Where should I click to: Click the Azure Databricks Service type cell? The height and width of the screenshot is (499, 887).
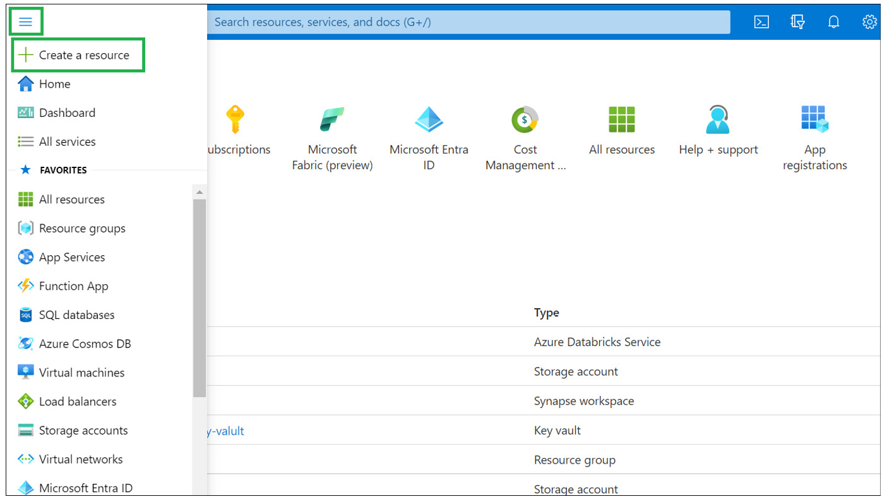click(597, 342)
